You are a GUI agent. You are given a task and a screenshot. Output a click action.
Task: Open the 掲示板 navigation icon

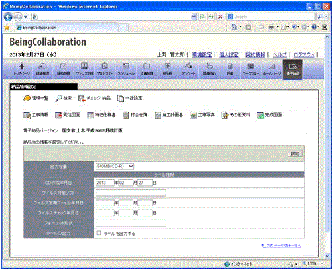tap(167, 69)
